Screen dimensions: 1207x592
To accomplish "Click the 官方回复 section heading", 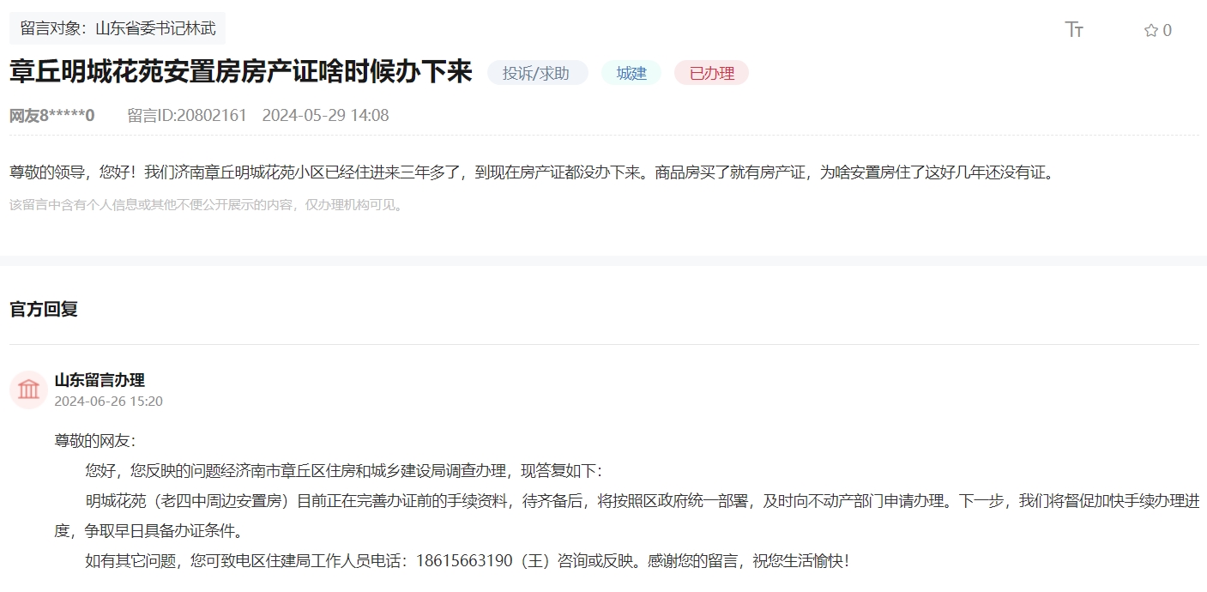I will click(44, 309).
